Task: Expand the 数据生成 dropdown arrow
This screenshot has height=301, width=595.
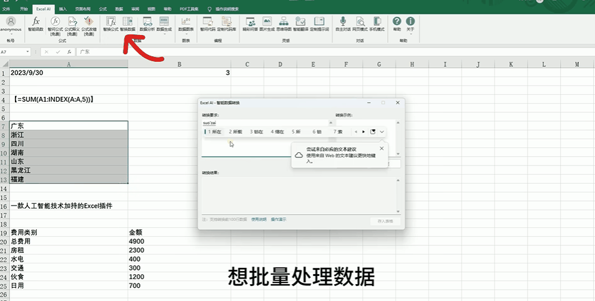Action: (164, 34)
